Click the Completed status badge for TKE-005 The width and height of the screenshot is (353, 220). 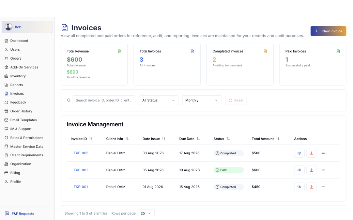tap(229, 153)
